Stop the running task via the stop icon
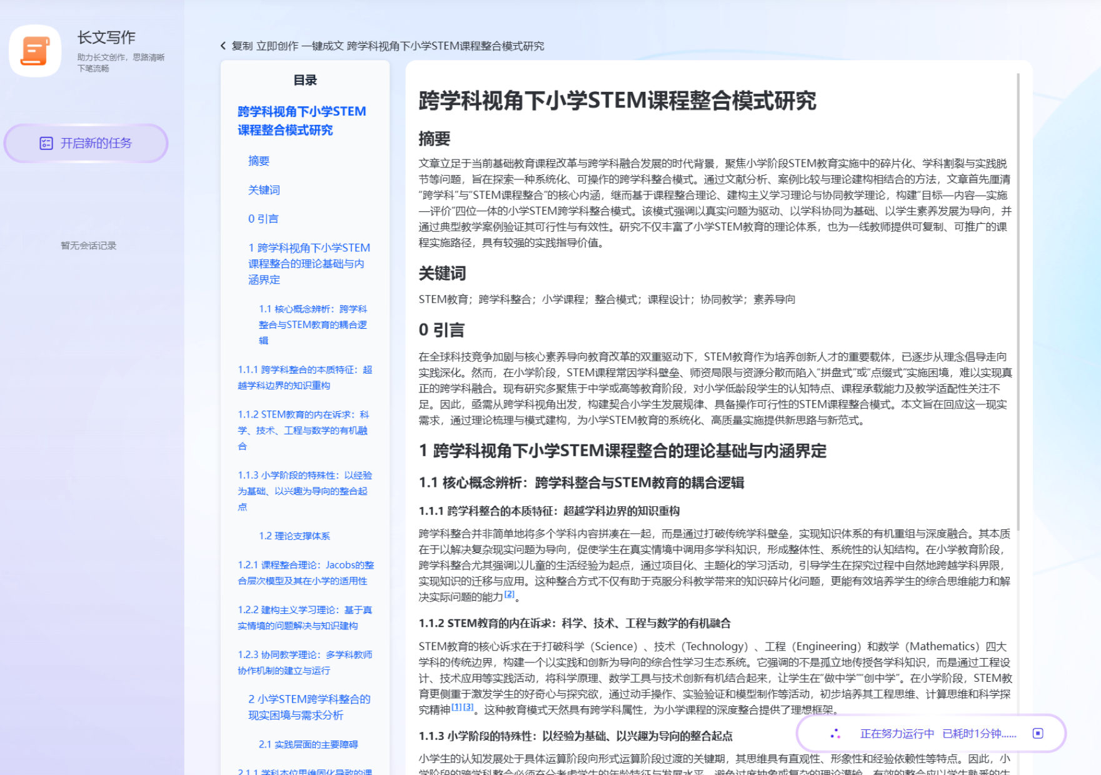This screenshot has height=775, width=1101. click(1038, 733)
